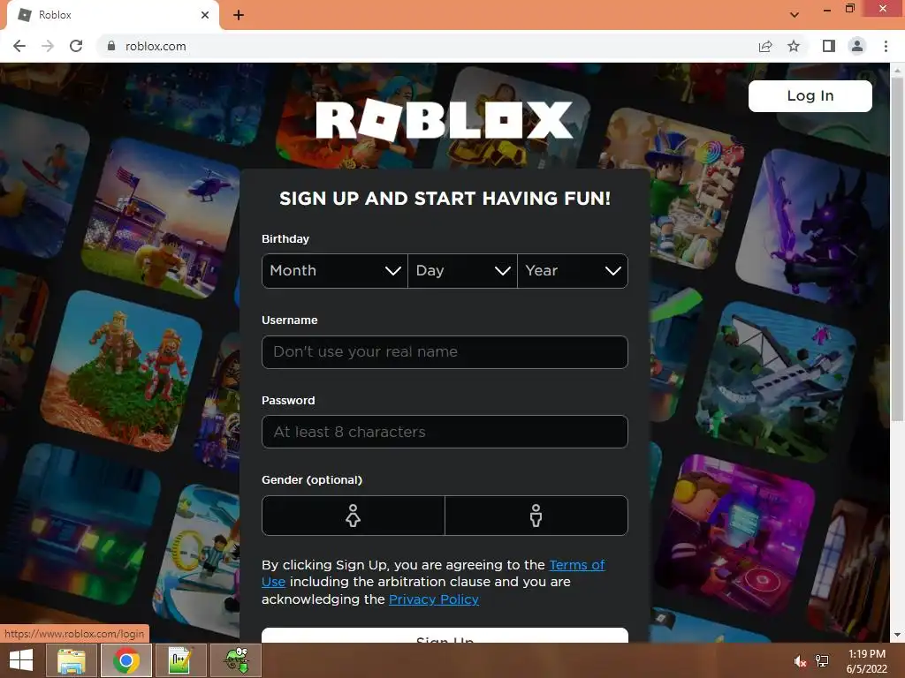
Task: Click the Username input field
Action: pos(445,351)
